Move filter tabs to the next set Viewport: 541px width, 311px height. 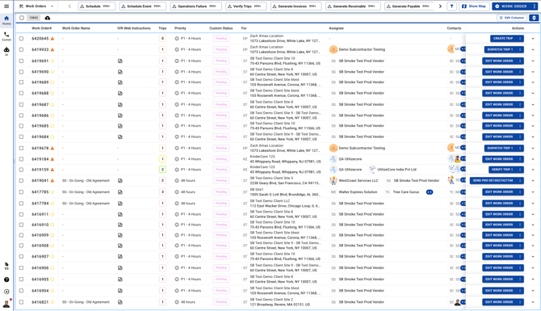440,6
